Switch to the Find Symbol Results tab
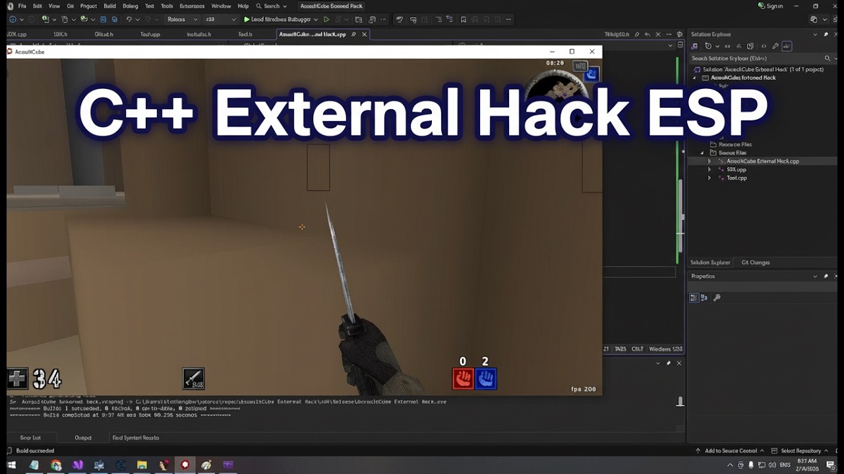844x474 pixels. point(135,438)
